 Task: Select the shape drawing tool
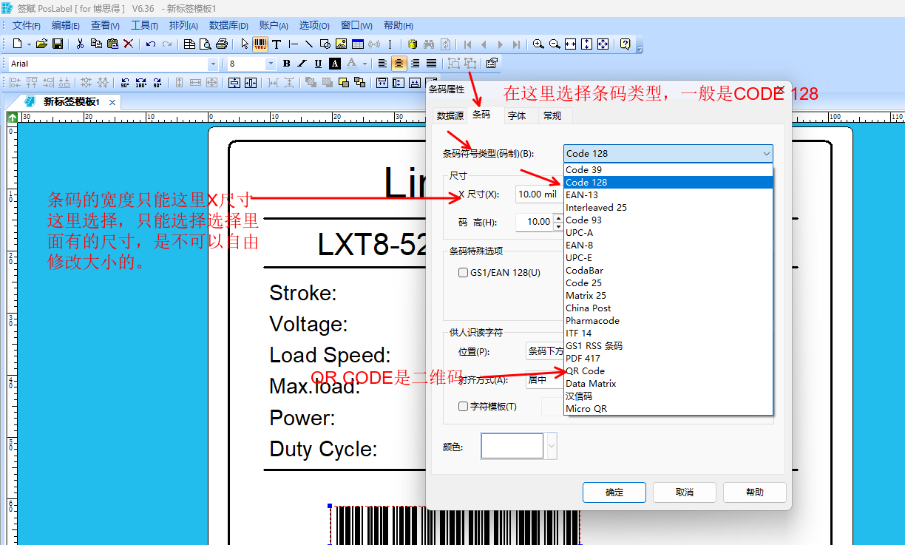pyautogui.click(x=325, y=44)
